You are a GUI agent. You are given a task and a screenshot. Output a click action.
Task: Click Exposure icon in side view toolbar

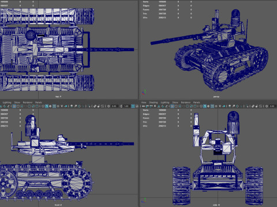coord(267,106)
